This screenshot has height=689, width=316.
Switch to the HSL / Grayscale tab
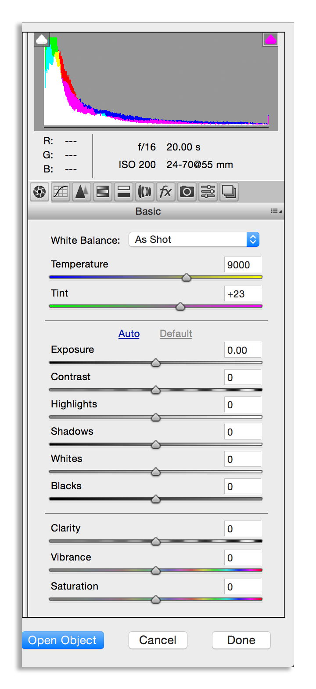(x=103, y=191)
